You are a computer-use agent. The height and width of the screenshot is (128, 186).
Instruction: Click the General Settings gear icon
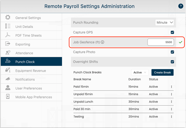[x=8, y=17]
